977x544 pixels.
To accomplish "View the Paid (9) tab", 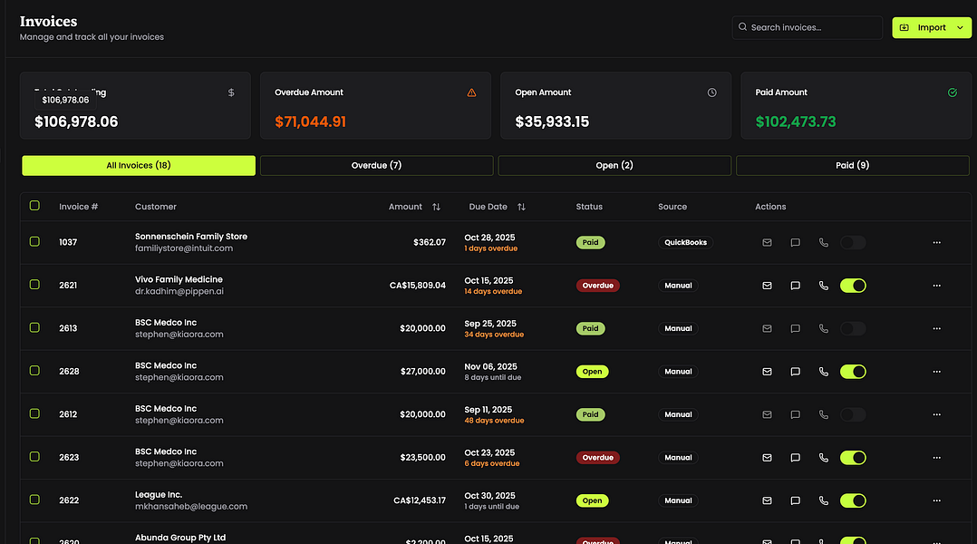I will (x=852, y=166).
